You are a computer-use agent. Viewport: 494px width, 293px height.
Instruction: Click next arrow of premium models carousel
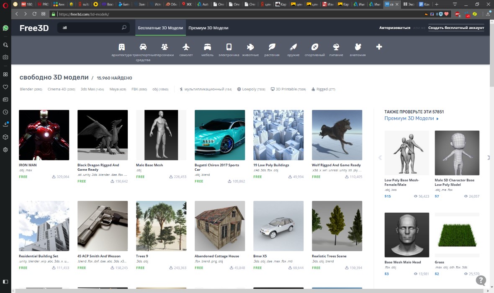pos(489,157)
